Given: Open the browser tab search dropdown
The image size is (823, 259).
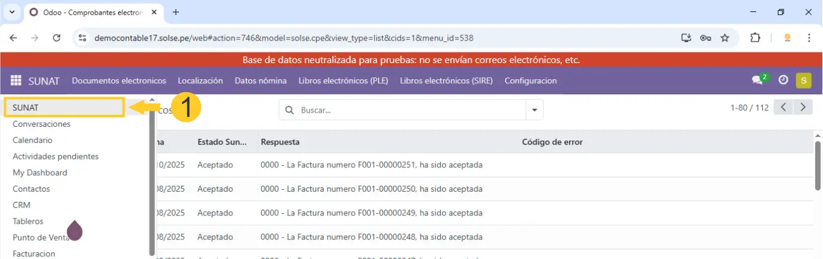Looking at the screenshot, I should 12,12.
